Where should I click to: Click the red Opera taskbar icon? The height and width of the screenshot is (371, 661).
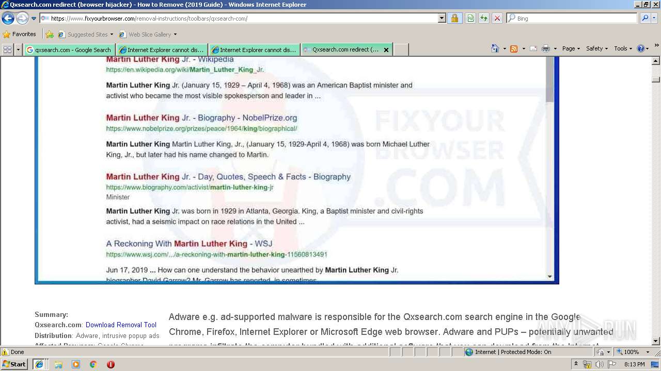pos(111,364)
